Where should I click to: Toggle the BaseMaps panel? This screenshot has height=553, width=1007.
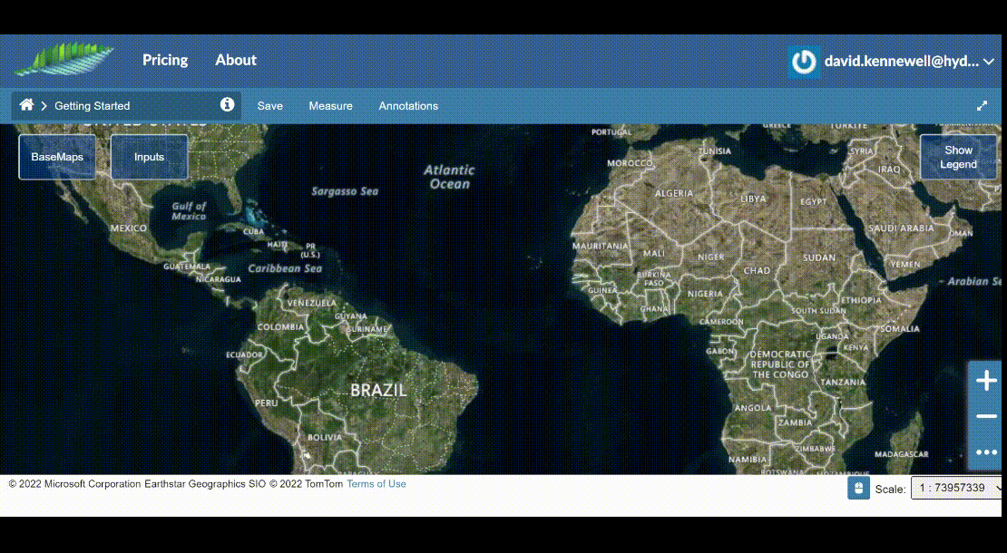[x=57, y=157]
